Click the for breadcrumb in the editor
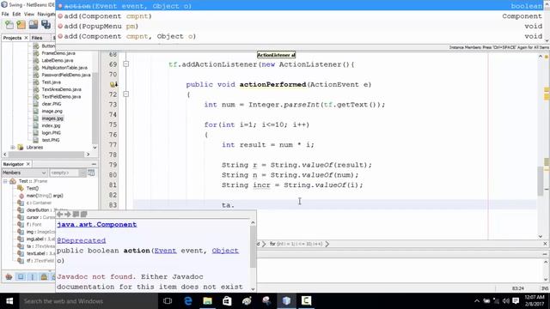This screenshot has height=309, width=550. [x=296, y=244]
